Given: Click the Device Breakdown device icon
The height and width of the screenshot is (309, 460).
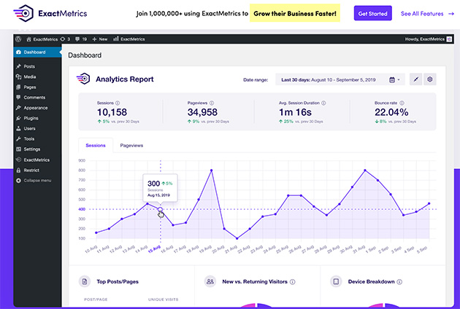Looking at the screenshot, I should coord(336,281).
